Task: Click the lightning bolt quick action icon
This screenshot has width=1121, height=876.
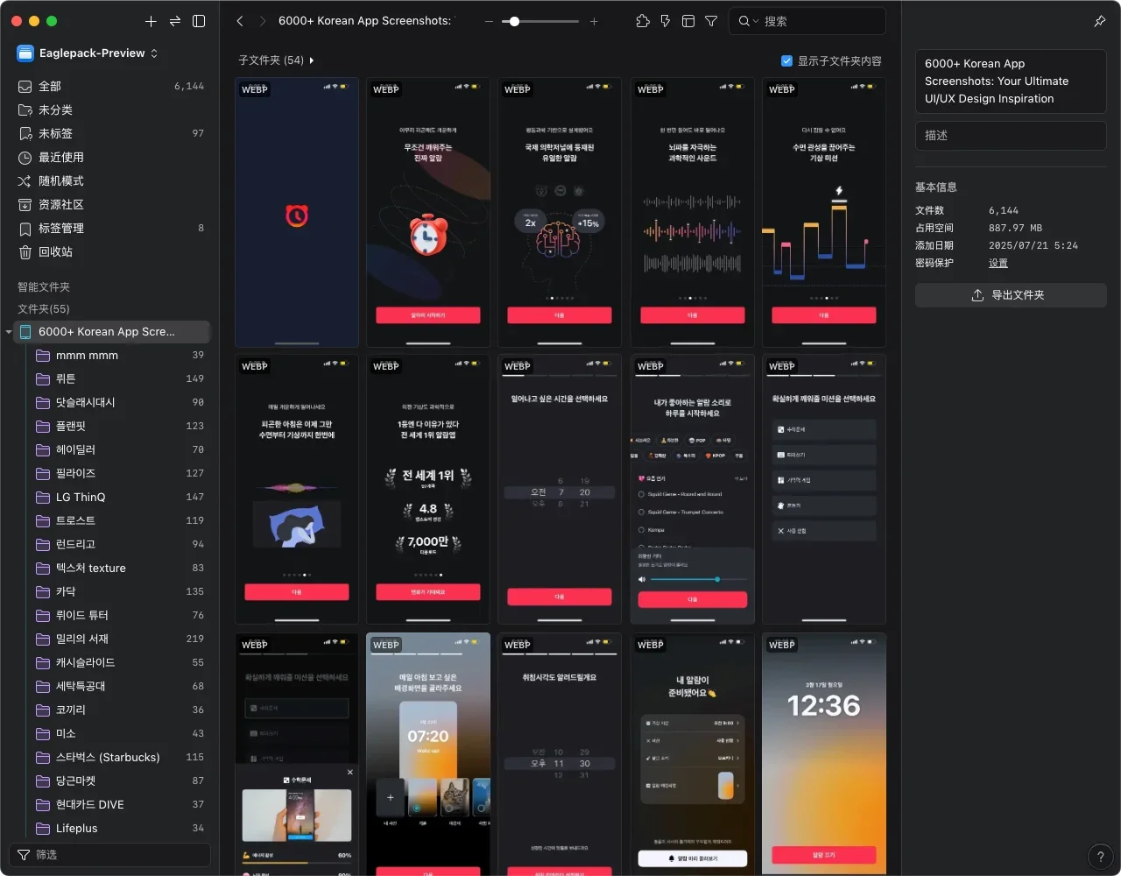Action: [666, 21]
